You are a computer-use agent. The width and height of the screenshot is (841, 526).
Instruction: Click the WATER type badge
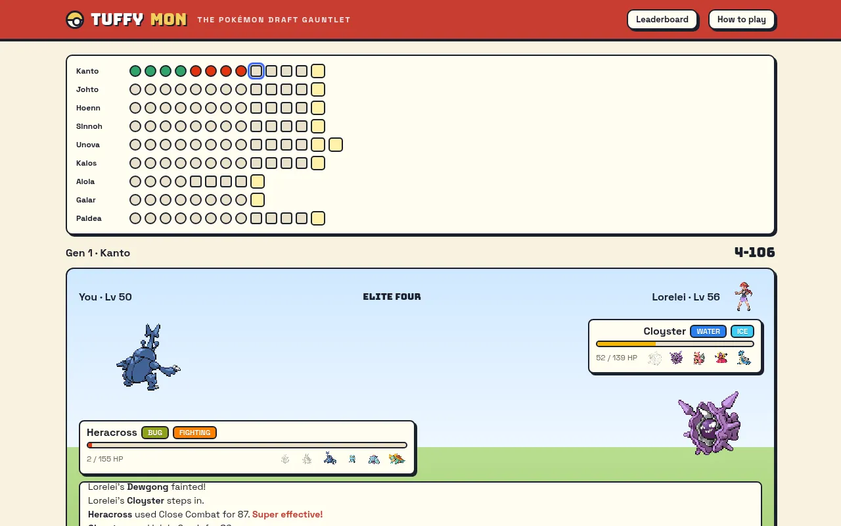pyautogui.click(x=708, y=331)
